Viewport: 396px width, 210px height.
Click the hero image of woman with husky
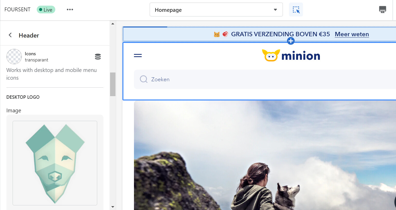point(265,155)
